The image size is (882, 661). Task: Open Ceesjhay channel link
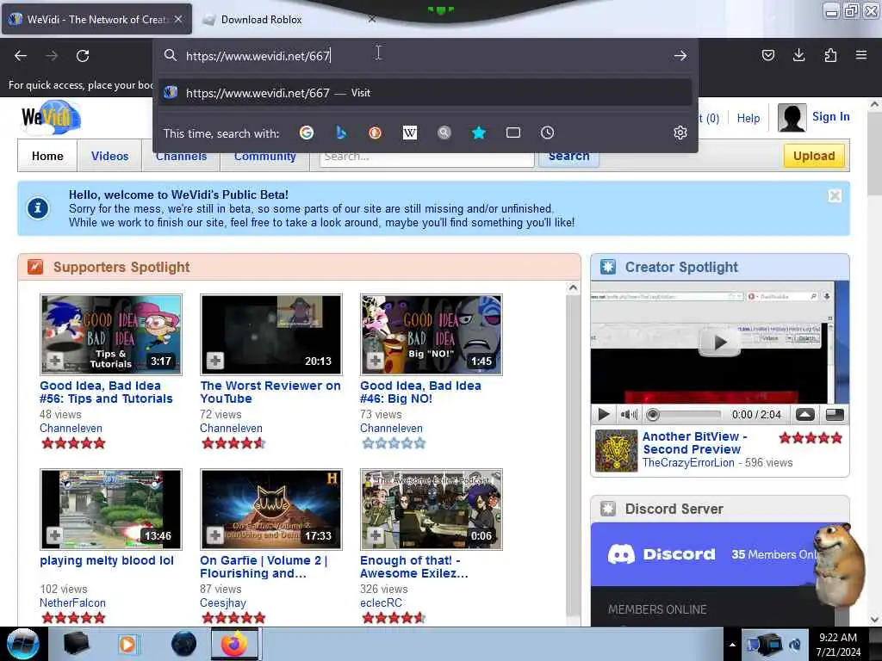(x=223, y=602)
